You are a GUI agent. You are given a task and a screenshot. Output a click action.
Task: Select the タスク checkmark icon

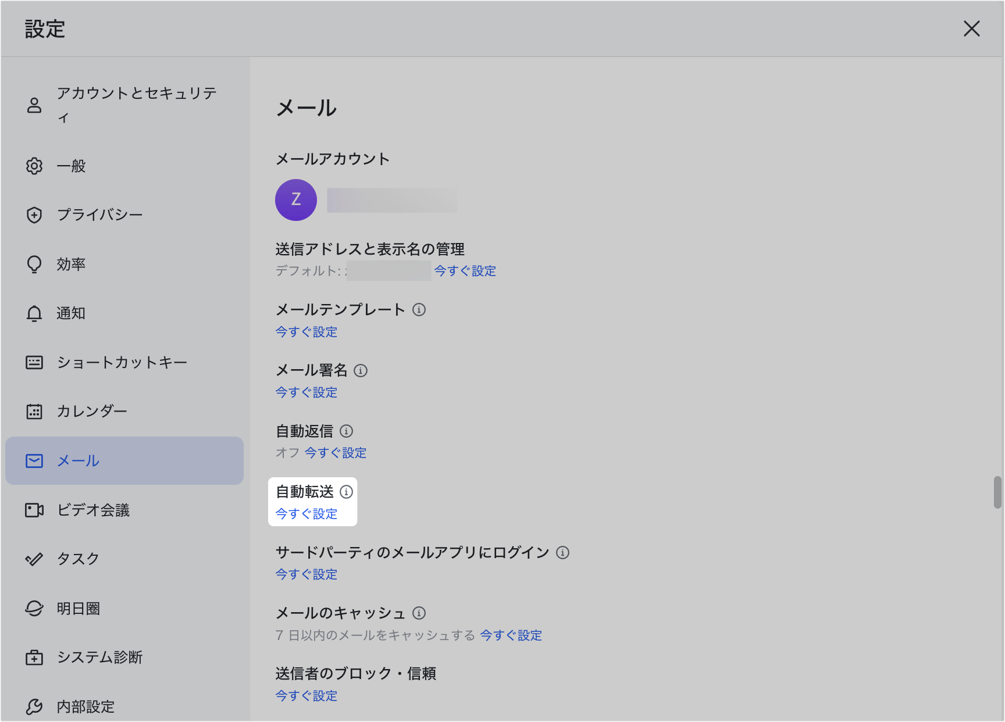tap(34, 559)
